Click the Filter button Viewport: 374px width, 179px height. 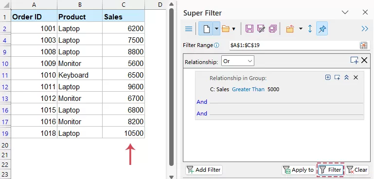click(331, 170)
